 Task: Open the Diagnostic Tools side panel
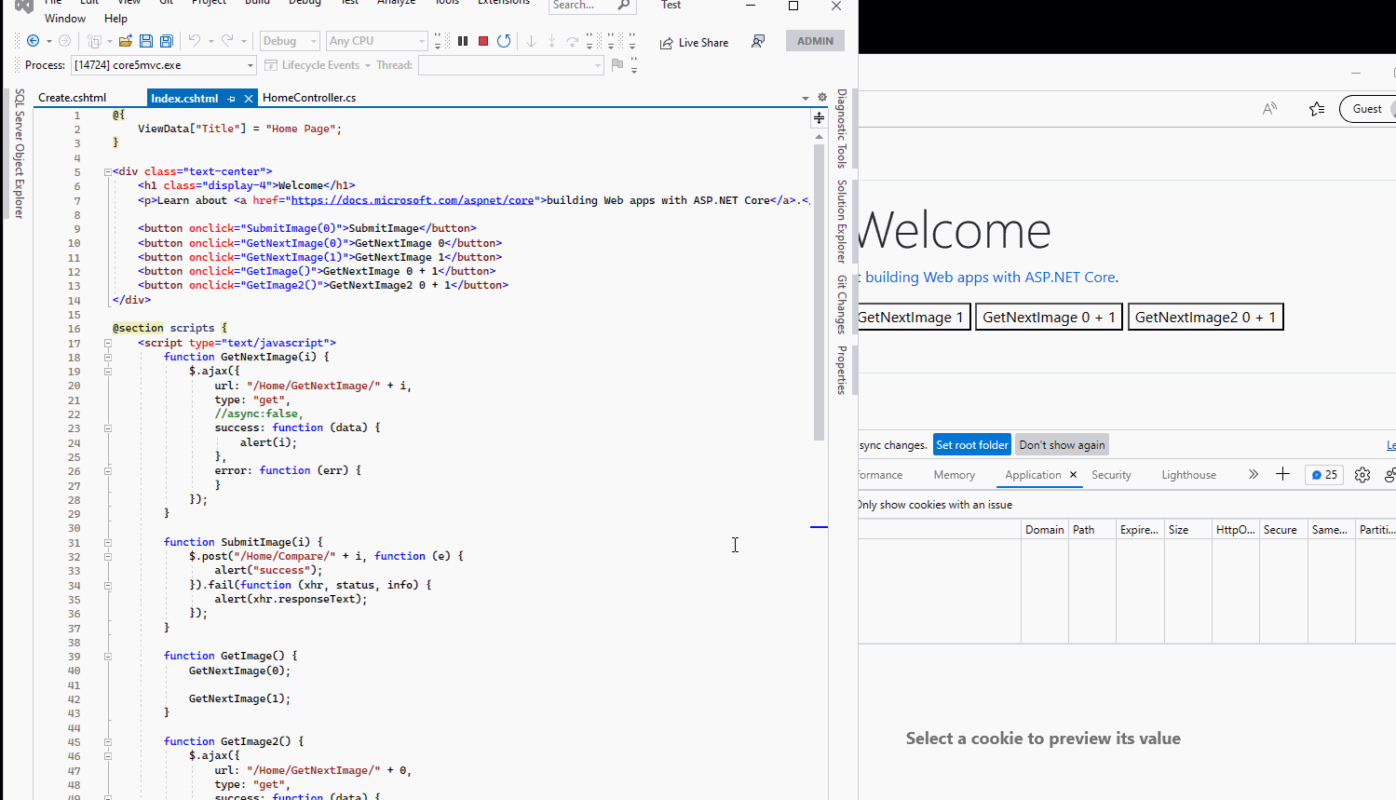841,128
